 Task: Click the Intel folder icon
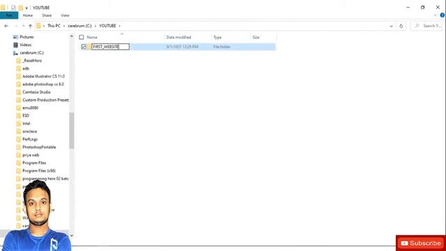pyautogui.click(x=19, y=123)
